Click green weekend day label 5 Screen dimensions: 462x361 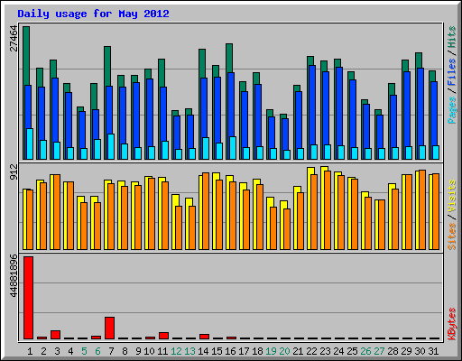(x=84, y=351)
